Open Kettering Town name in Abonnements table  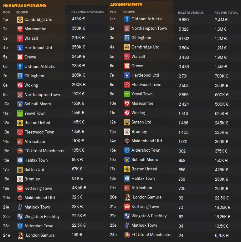[145, 207]
